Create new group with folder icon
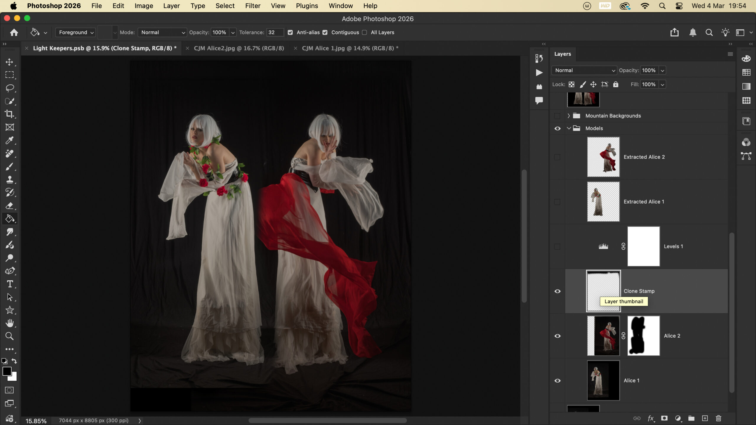756x425 pixels. click(x=691, y=418)
